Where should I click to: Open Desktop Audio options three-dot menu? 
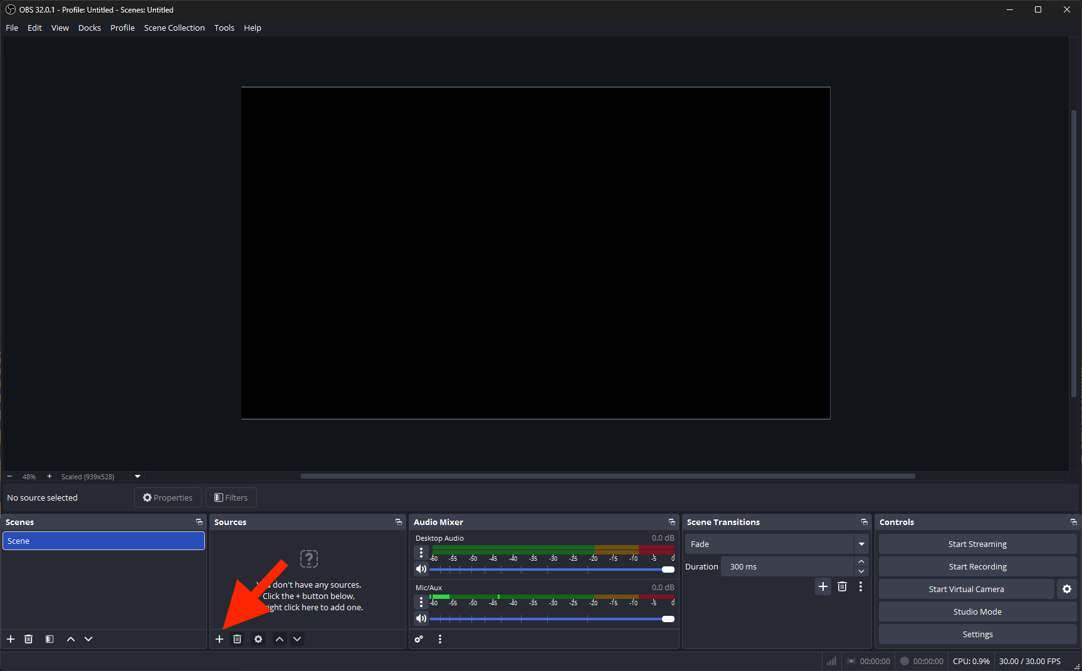click(421, 553)
